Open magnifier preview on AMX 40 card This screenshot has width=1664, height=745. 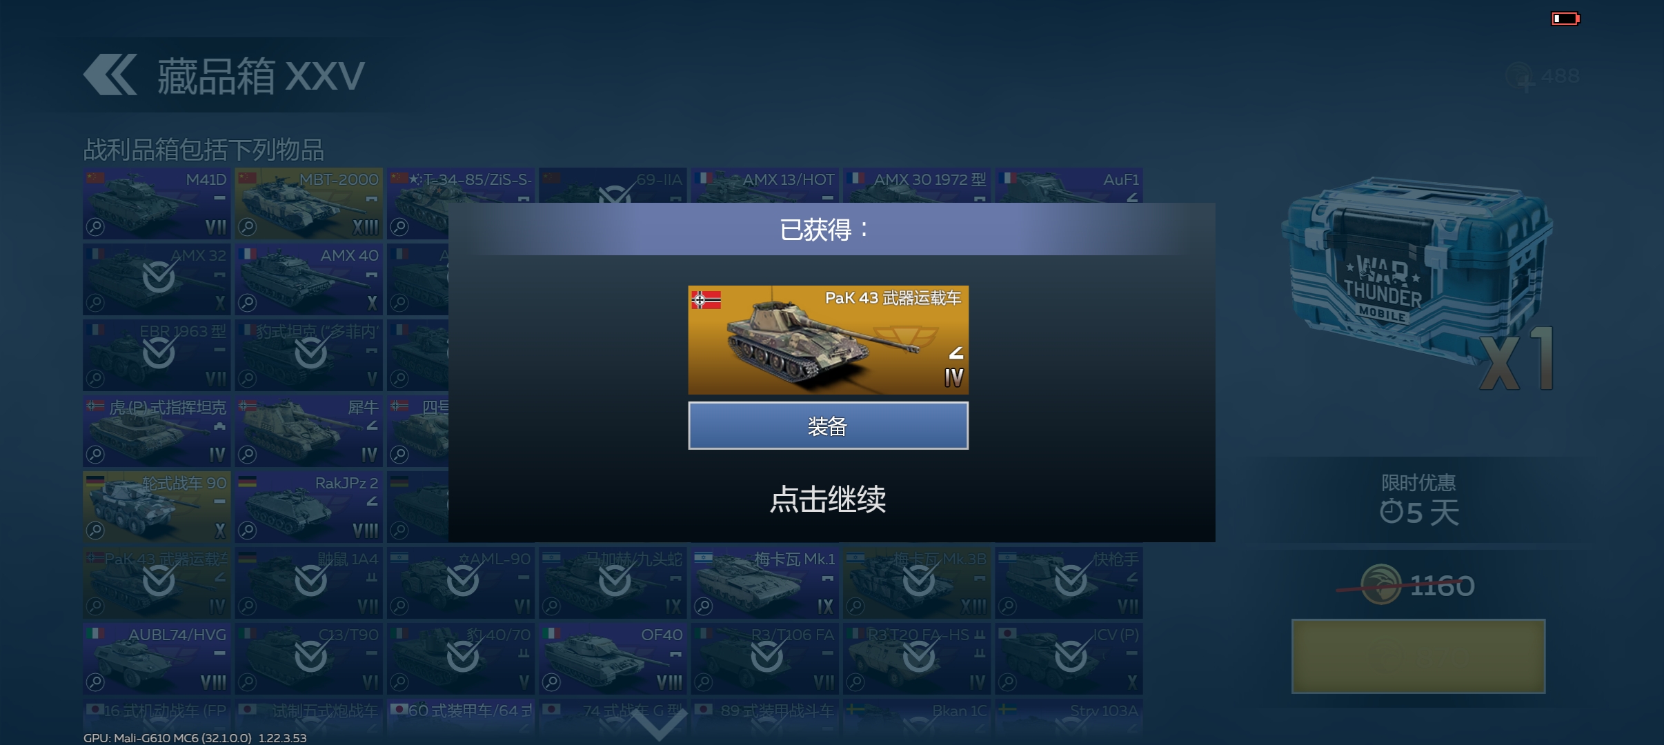click(x=247, y=303)
